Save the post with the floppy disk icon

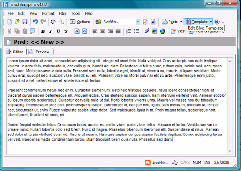[x=25, y=22]
